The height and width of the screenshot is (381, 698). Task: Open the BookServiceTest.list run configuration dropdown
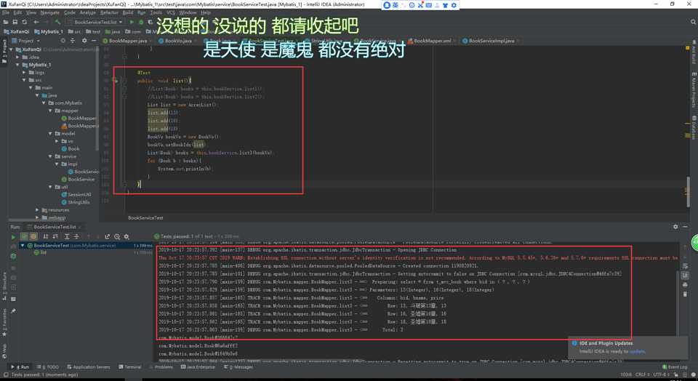(95, 22)
